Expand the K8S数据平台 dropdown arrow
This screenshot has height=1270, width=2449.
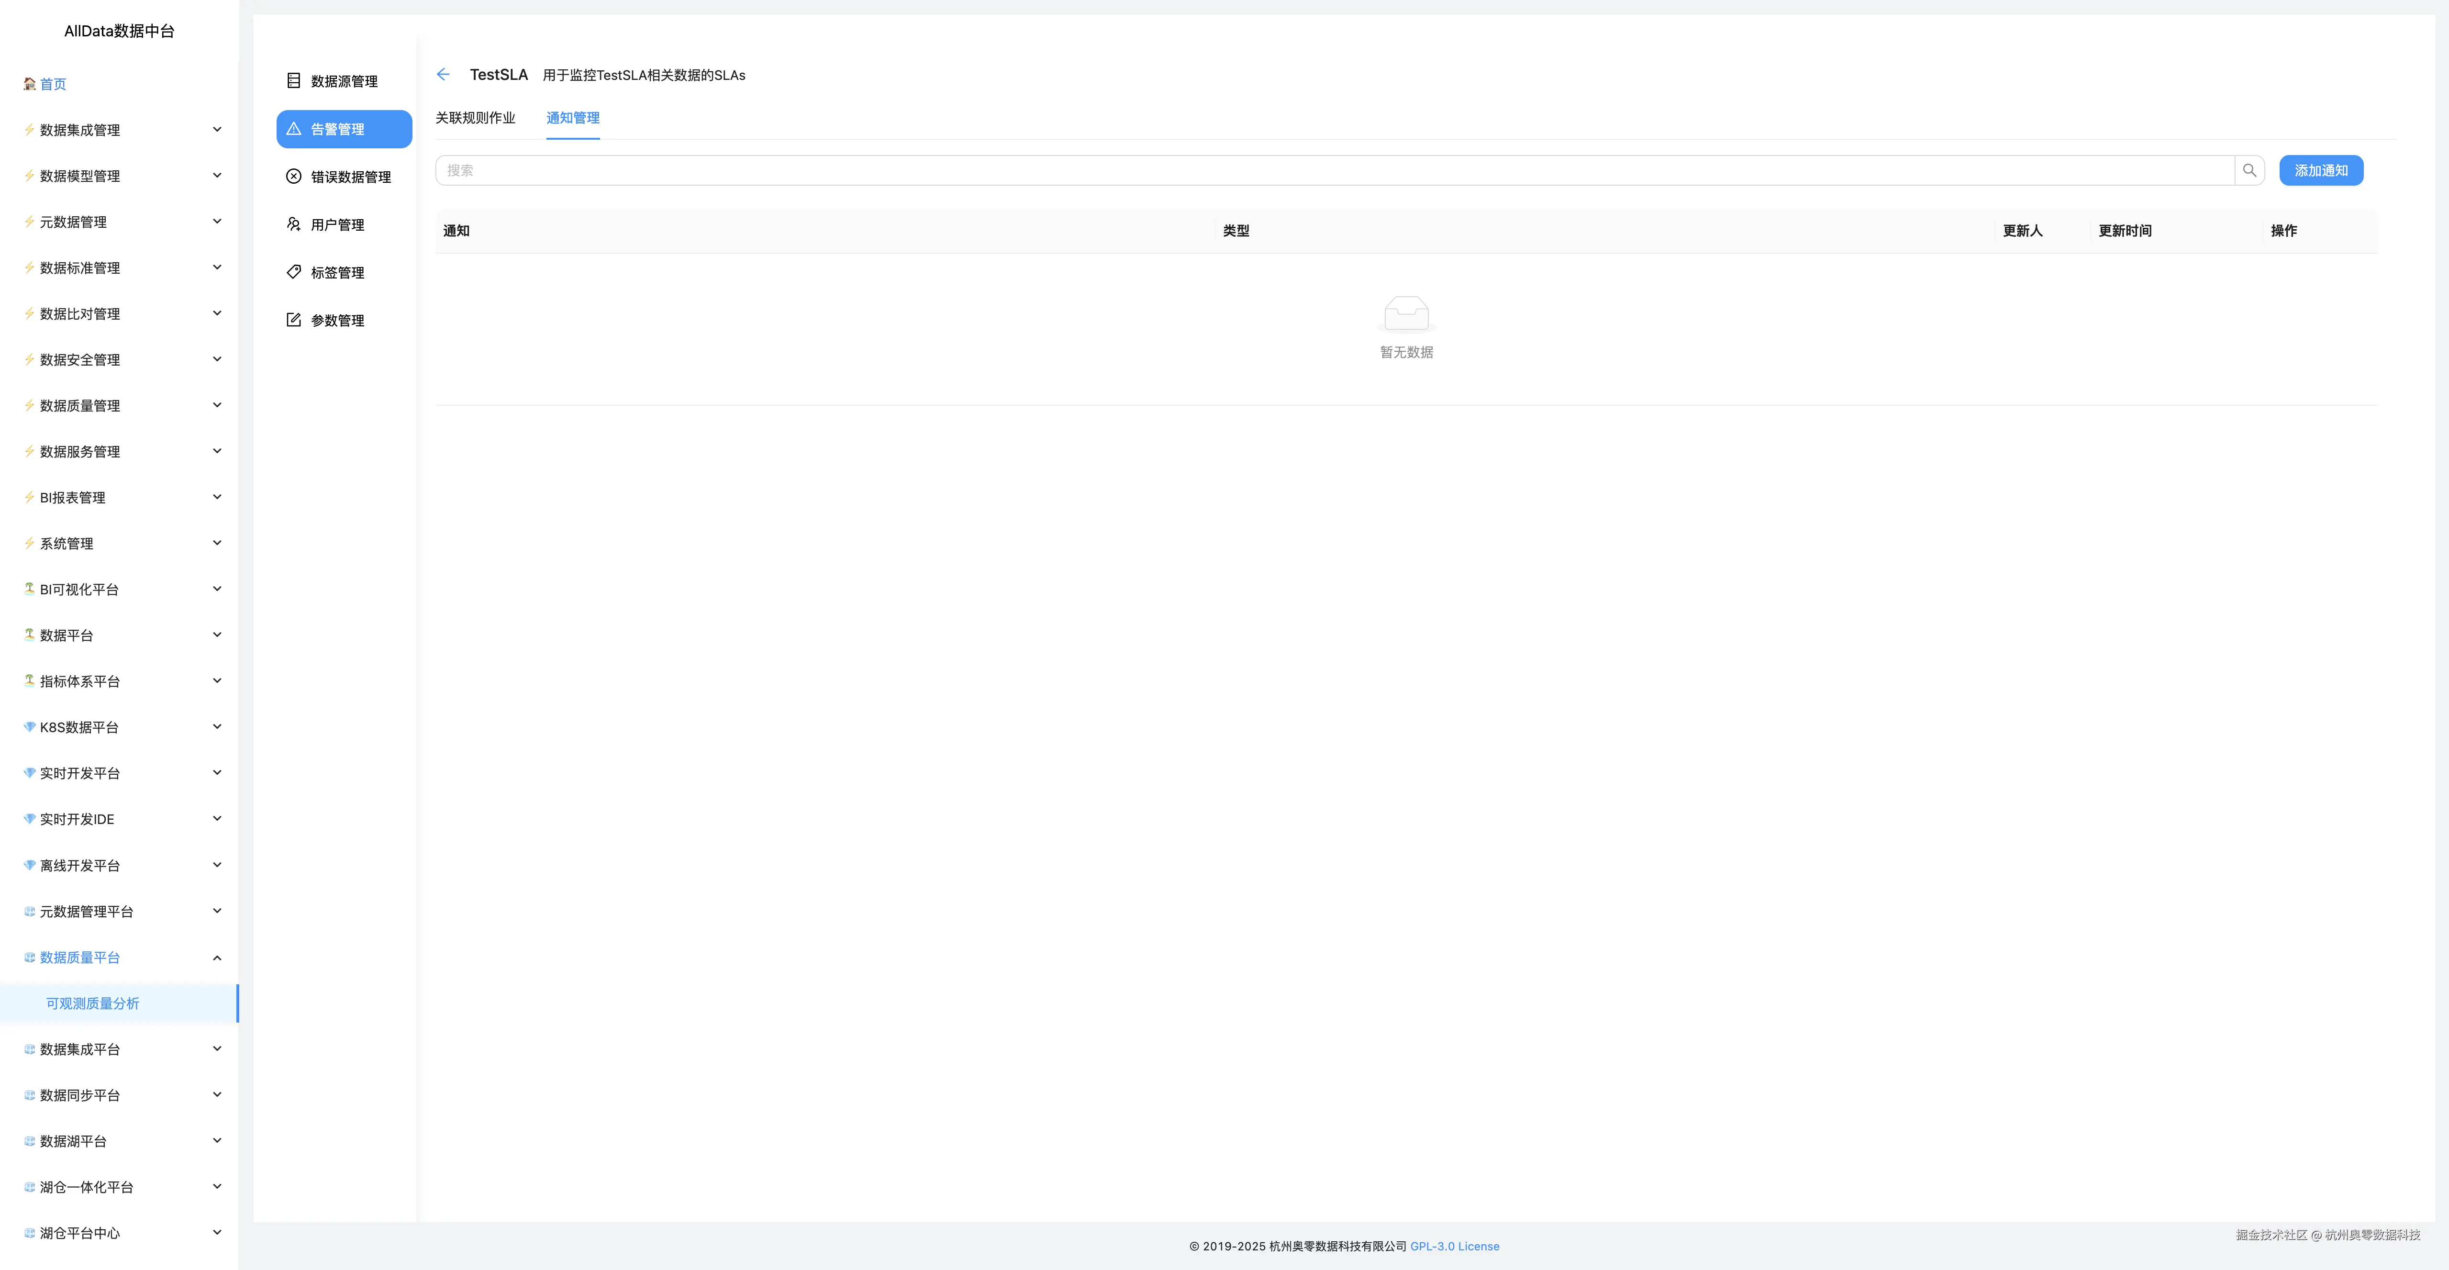tap(217, 726)
